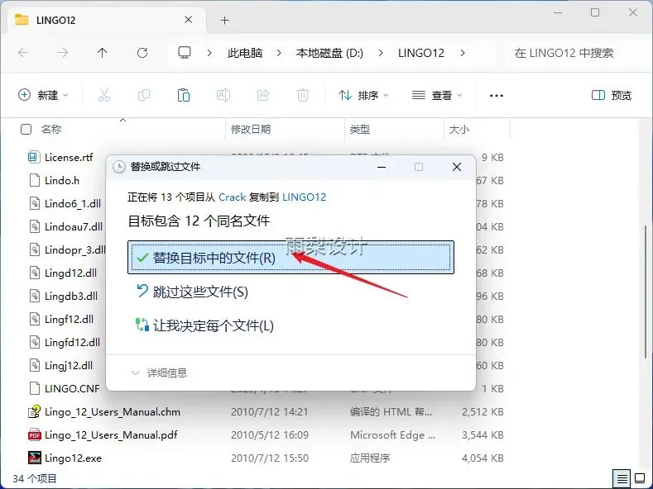Viewport: 653px width, 489px height.
Task: Click the Copy icon in toolbar
Action: pyautogui.click(x=144, y=95)
